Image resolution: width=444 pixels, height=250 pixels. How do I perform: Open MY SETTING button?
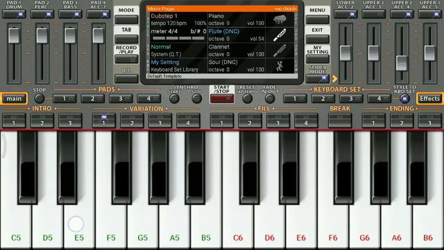(318, 59)
